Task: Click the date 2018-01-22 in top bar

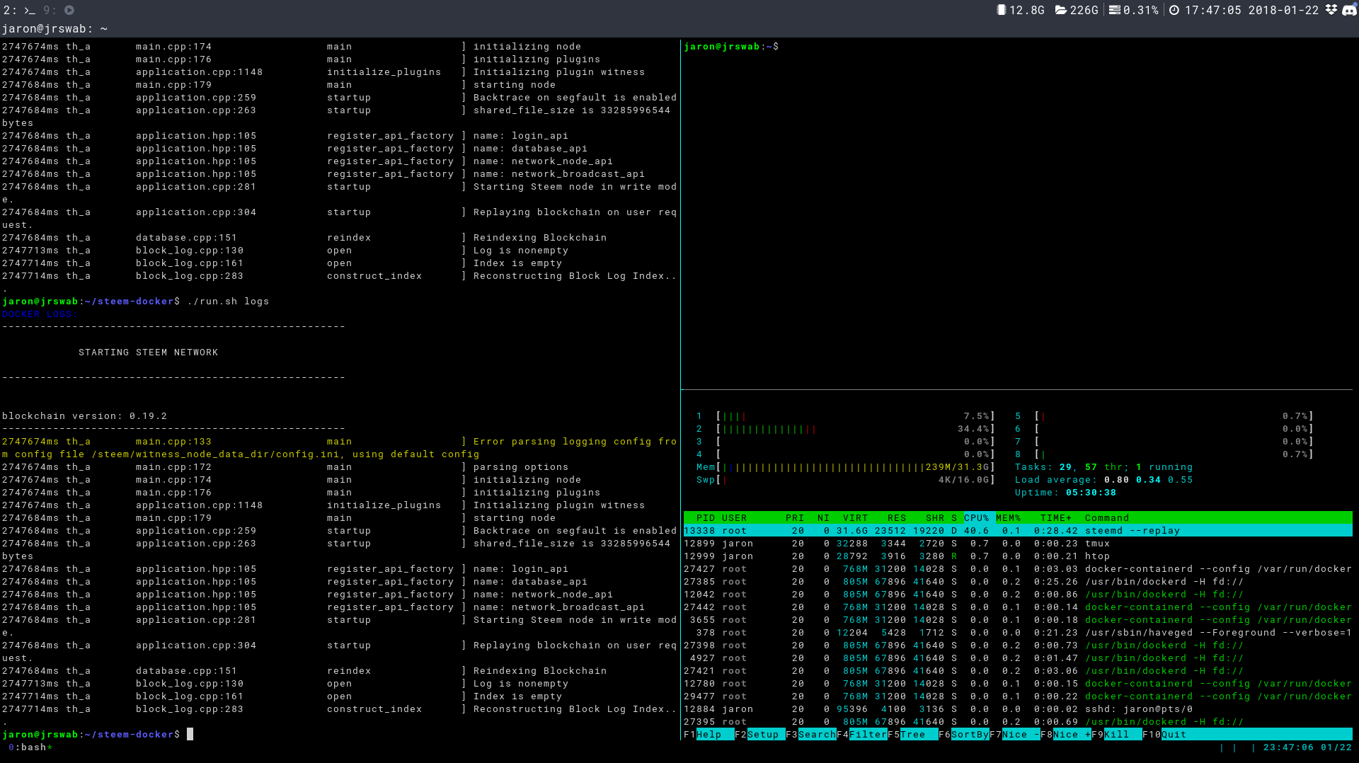Action: point(1283,10)
